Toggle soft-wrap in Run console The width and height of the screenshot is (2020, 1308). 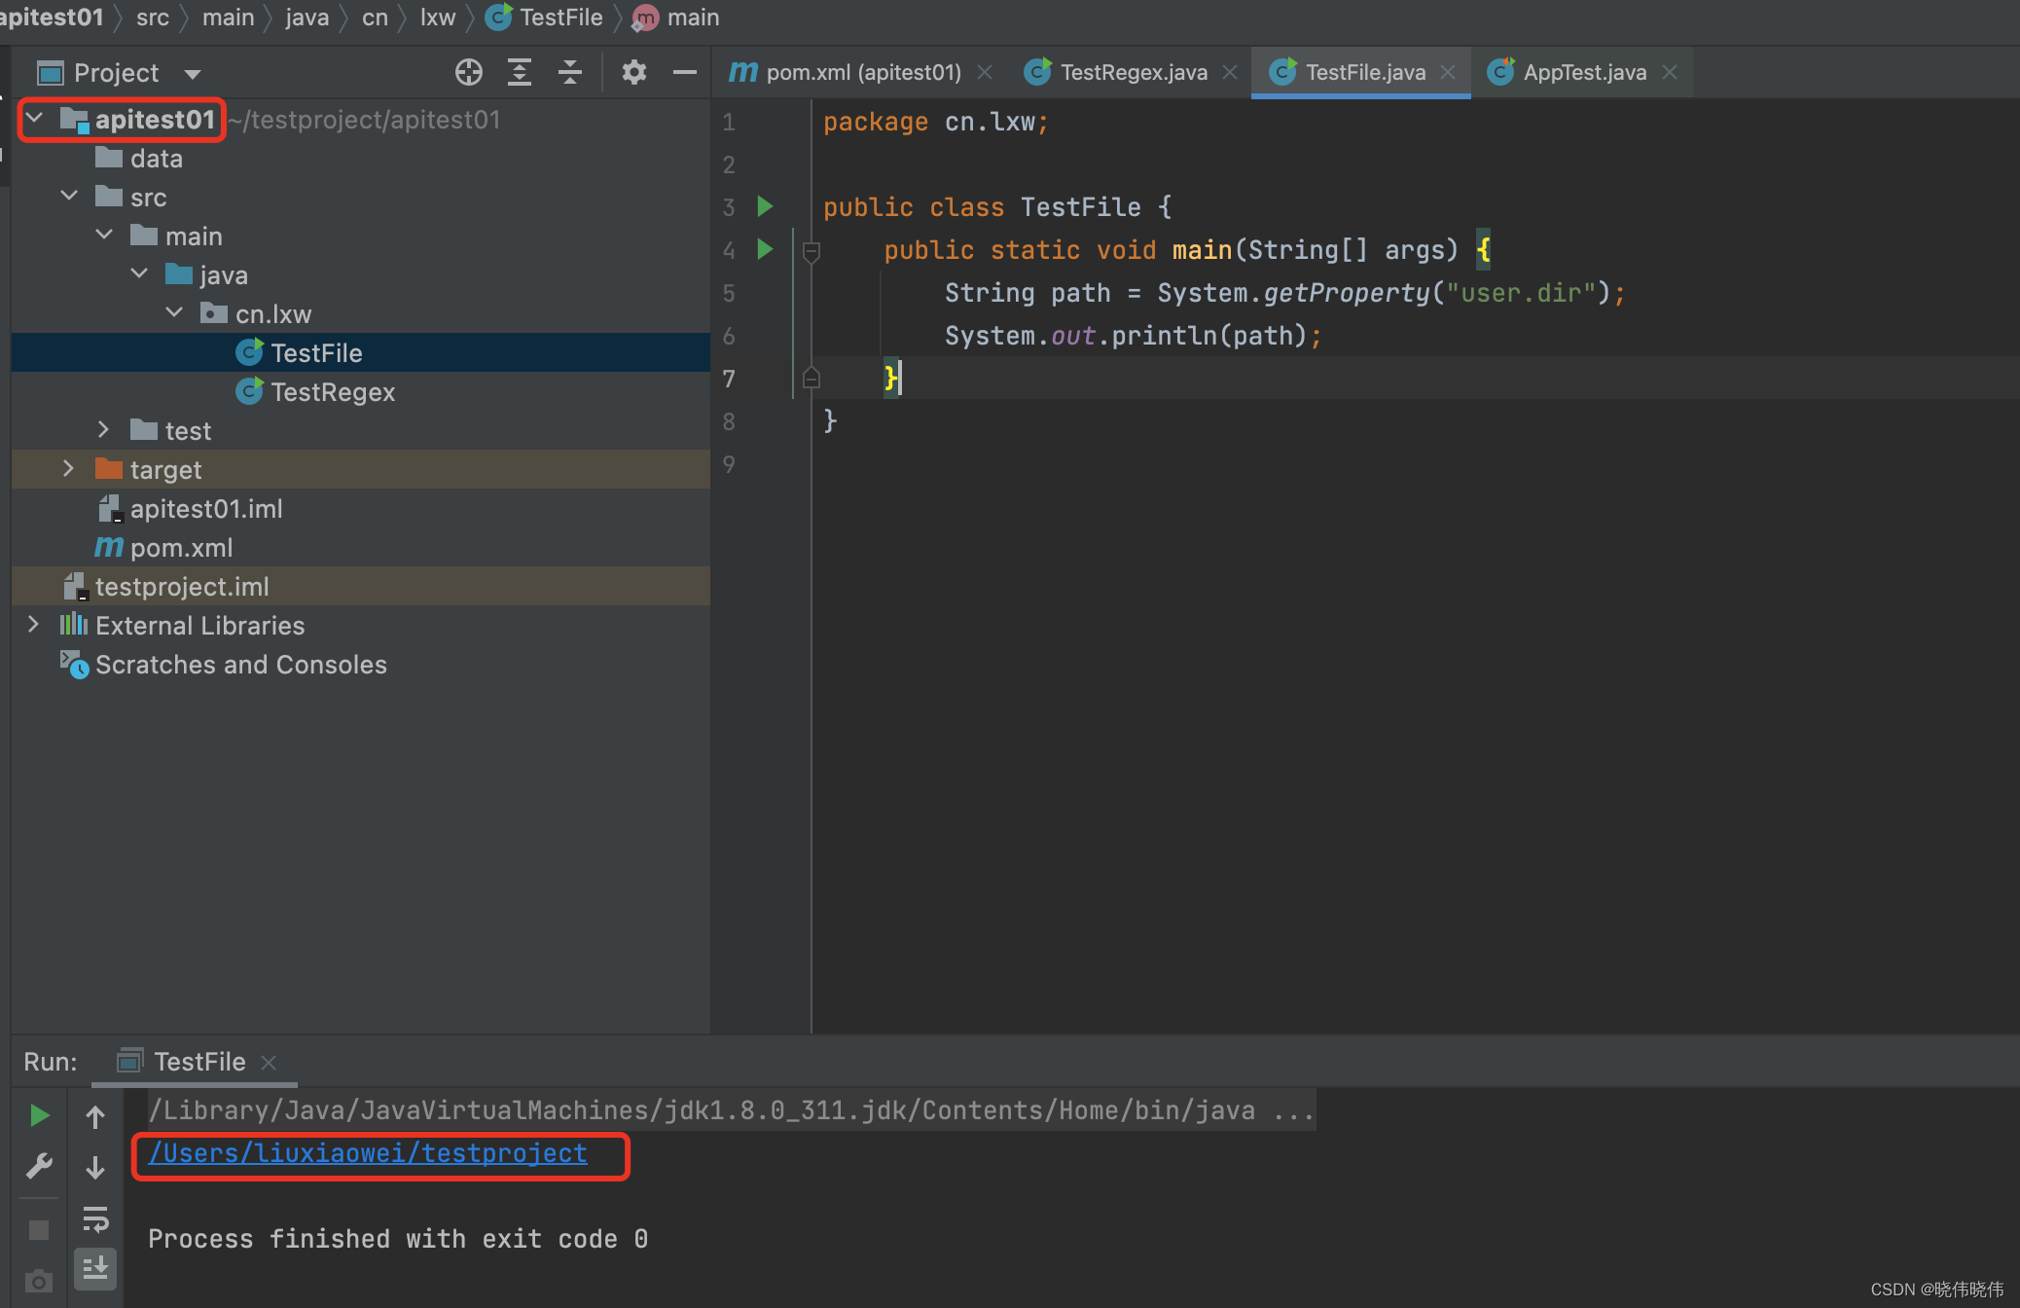tap(95, 1218)
